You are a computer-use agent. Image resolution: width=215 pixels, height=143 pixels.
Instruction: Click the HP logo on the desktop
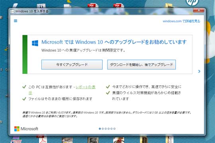[x=192, y=2]
